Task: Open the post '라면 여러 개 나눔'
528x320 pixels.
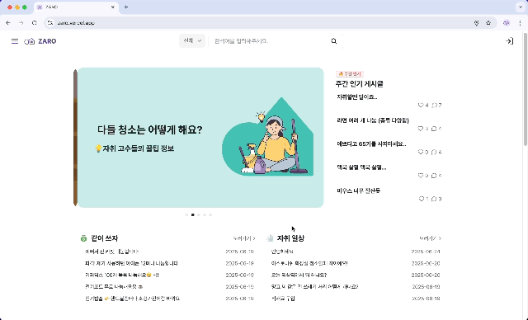Action: point(373,120)
